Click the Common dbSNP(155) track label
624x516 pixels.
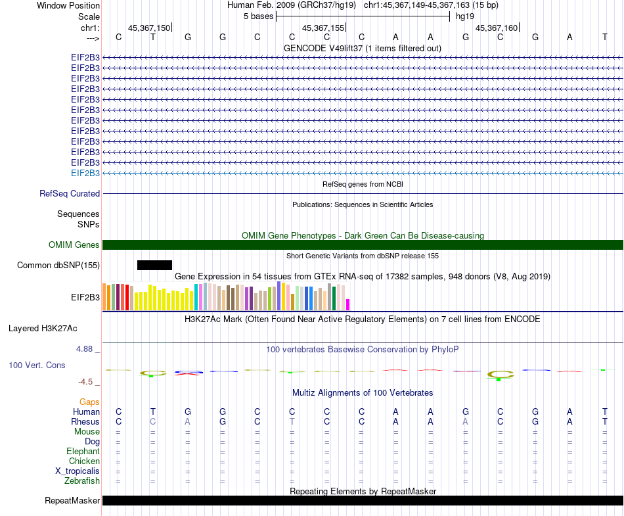coord(58,265)
